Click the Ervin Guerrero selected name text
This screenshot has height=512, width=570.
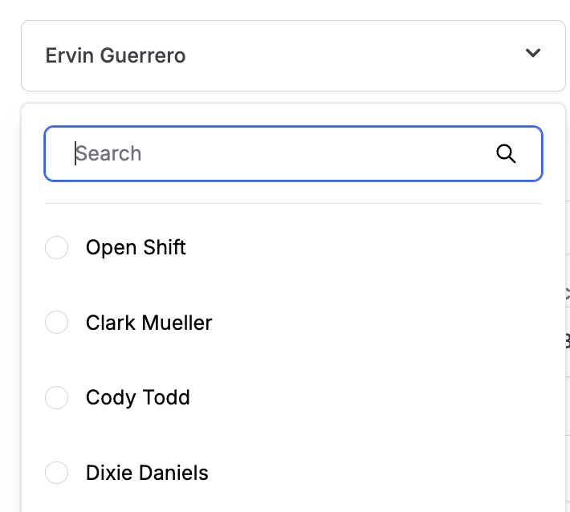click(x=116, y=55)
